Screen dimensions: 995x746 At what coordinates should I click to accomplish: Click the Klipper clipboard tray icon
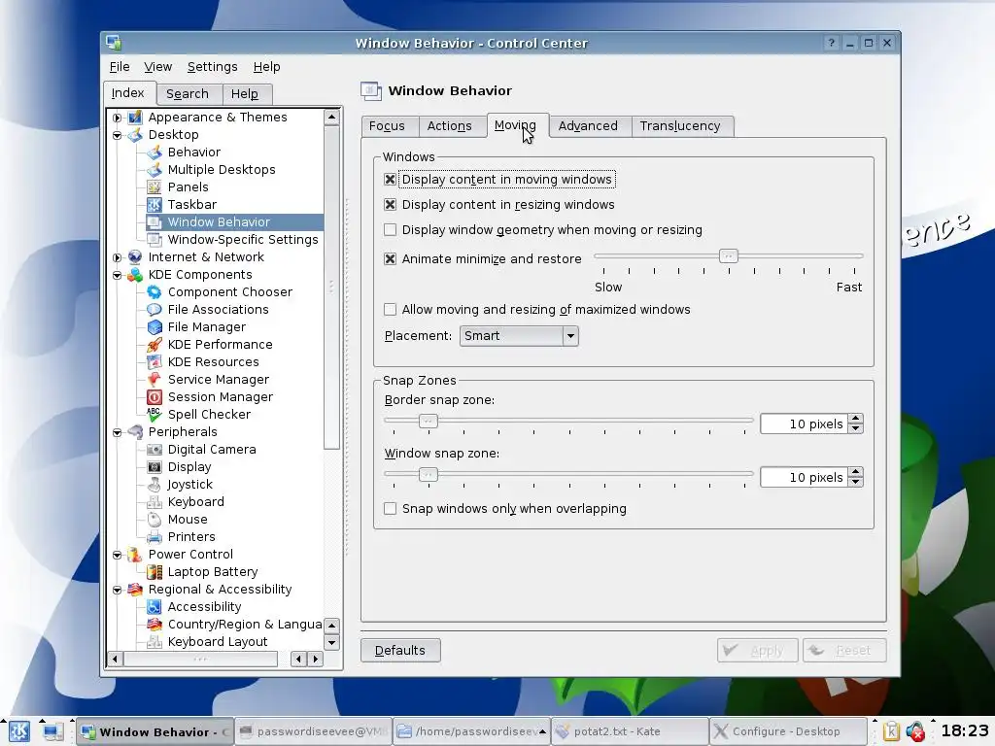point(891,731)
